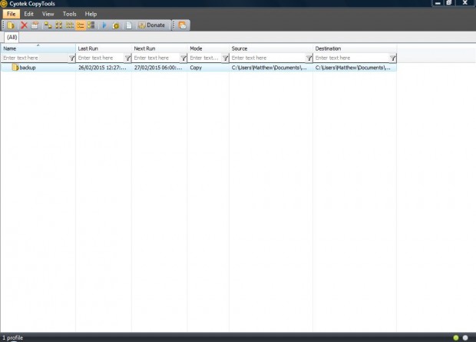Open the Help menu
The width and height of the screenshot is (476, 342).
[x=91, y=14]
